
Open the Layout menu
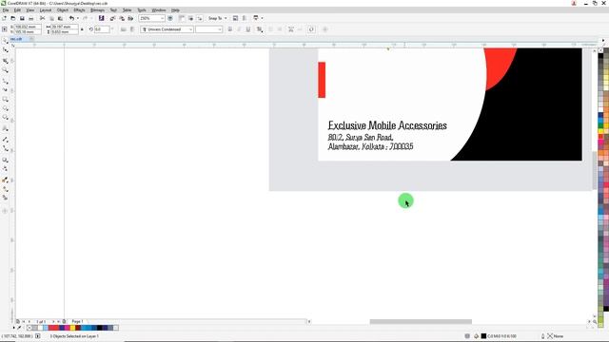pyautogui.click(x=45, y=10)
